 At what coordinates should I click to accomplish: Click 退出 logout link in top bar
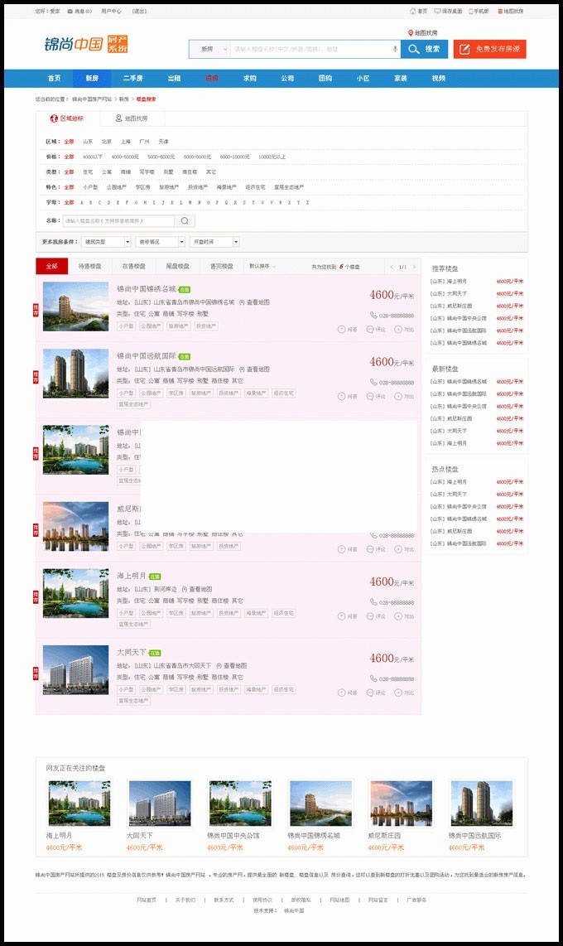click(x=139, y=11)
